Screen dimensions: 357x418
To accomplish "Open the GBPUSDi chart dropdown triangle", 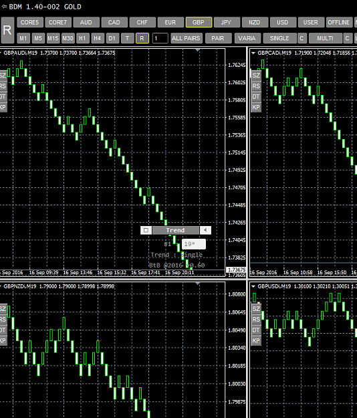I will (x=253, y=286).
